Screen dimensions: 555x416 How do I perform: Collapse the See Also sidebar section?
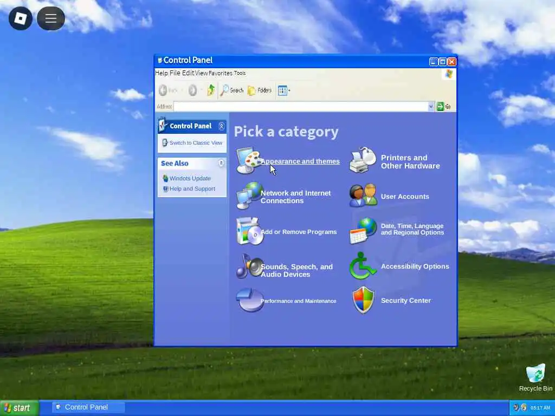tap(221, 163)
